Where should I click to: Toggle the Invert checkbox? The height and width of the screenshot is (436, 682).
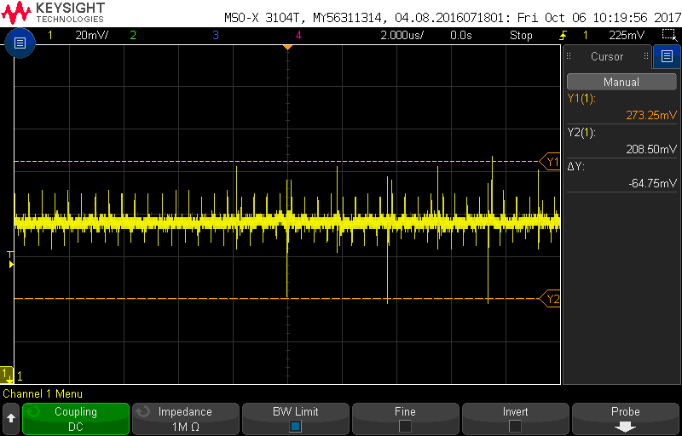click(515, 426)
